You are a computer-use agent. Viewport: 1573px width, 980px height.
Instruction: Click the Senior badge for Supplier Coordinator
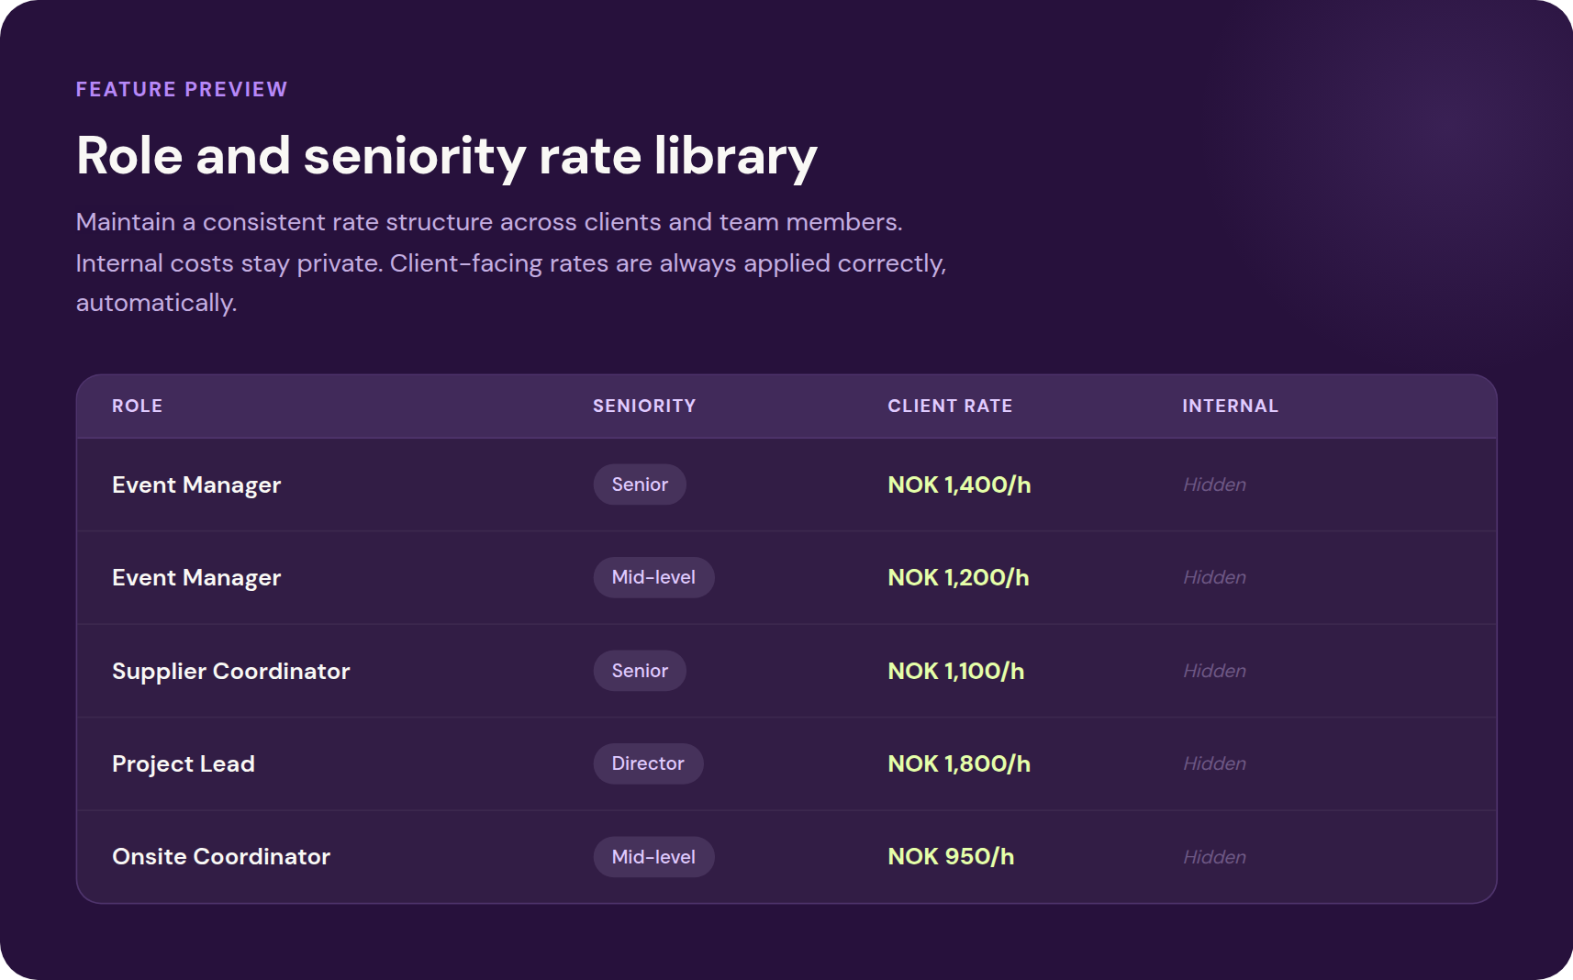[x=640, y=671]
